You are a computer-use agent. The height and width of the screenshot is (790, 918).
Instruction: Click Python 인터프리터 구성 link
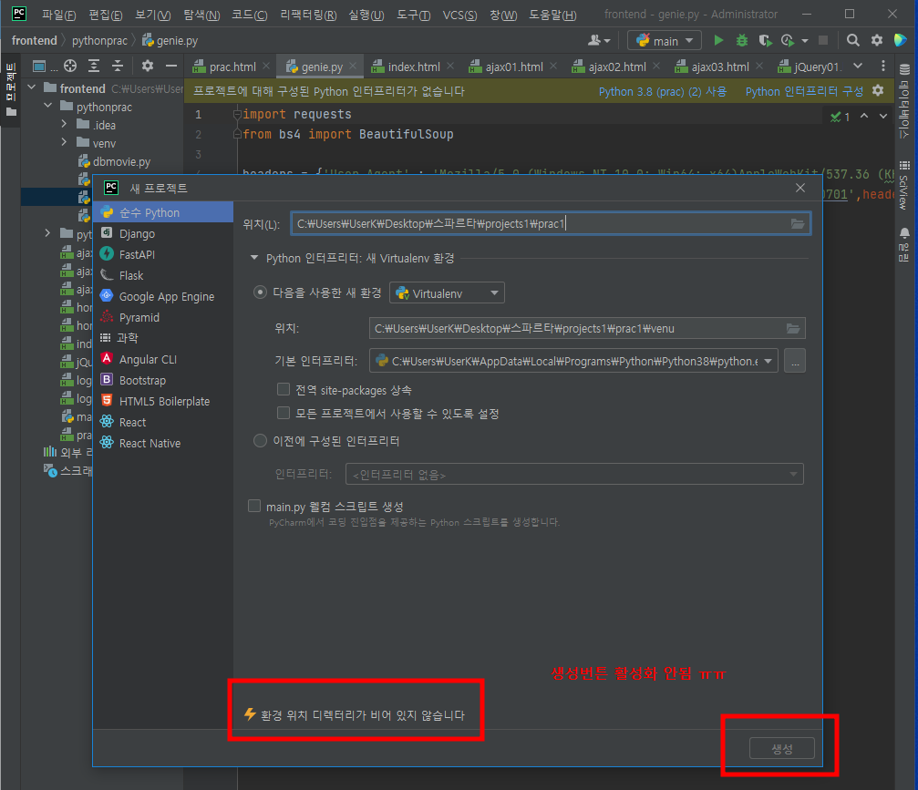804,91
